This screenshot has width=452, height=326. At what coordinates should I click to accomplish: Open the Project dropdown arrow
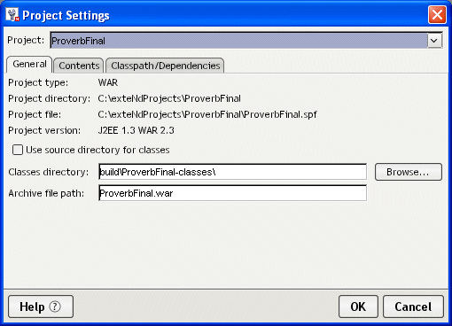(x=434, y=41)
